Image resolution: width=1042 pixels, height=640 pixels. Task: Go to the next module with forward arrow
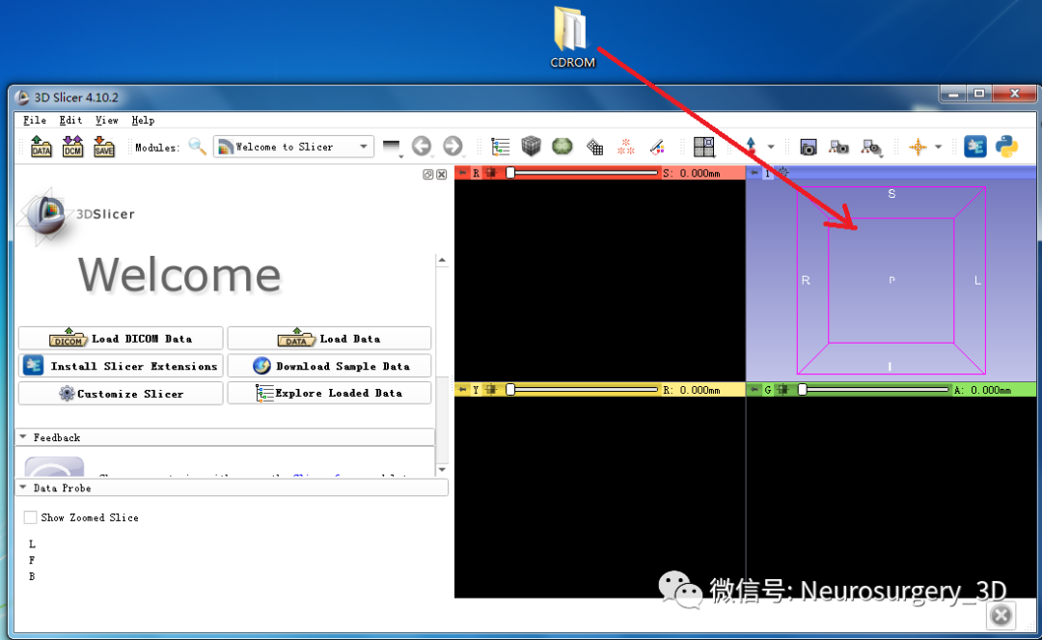pyautogui.click(x=452, y=146)
